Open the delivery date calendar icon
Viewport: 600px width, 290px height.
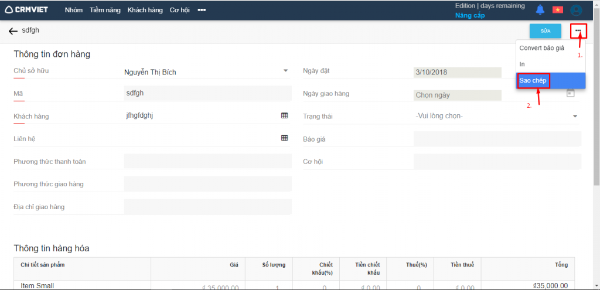click(x=570, y=93)
